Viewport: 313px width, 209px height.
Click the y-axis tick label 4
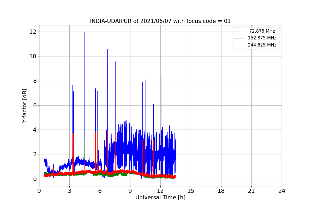point(35,130)
